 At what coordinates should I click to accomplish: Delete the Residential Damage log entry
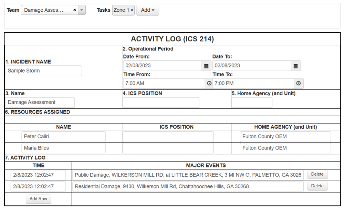317,186
